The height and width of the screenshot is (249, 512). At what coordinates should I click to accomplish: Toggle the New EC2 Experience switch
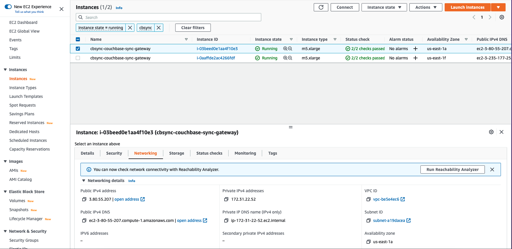tap(8, 7)
